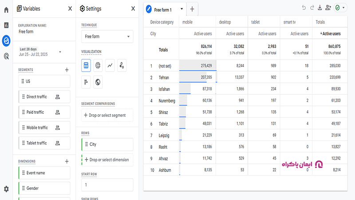Click mobile Active users column header
The width and height of the screenshot is (355, 200).
coord(203,34)
